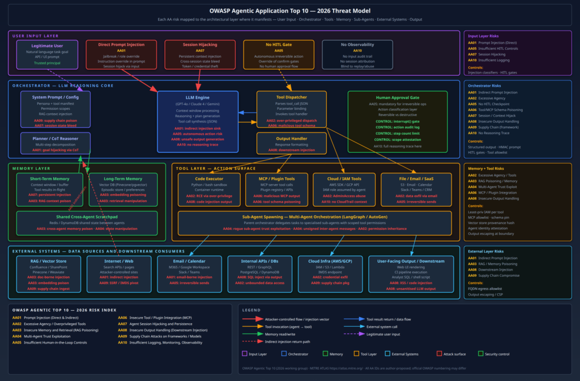The image size is (580, 381).
Task: Click the red Attack surface legend square
Action: 439,354
